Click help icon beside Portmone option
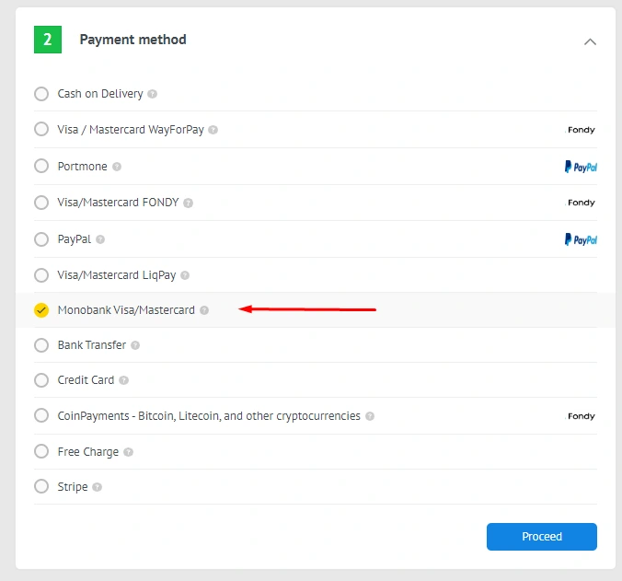Screen dimensions: 622x581 [117, 167]
